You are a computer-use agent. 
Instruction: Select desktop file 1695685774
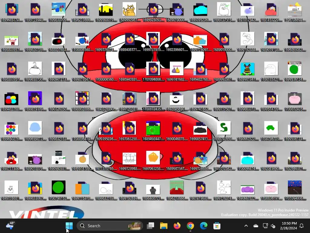12,12
